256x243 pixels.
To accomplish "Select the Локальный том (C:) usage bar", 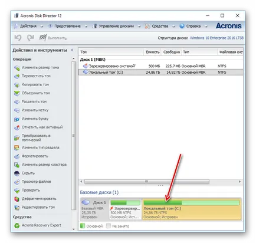I will coord(192,202).
